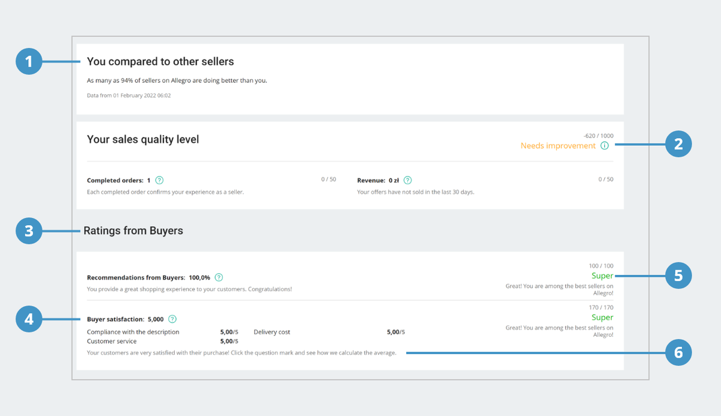This screenshot has height=416, width=721.
Task: Click the "Completed orders: 1" label
Action: [x=119, y=180]
